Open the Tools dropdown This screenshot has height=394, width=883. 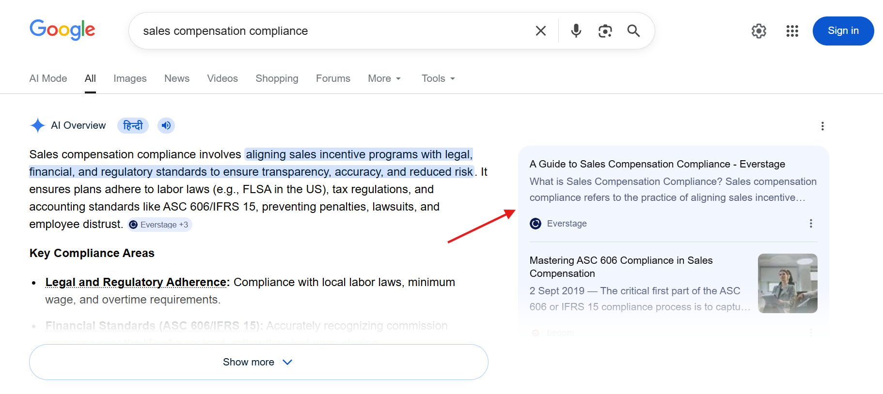438,78
